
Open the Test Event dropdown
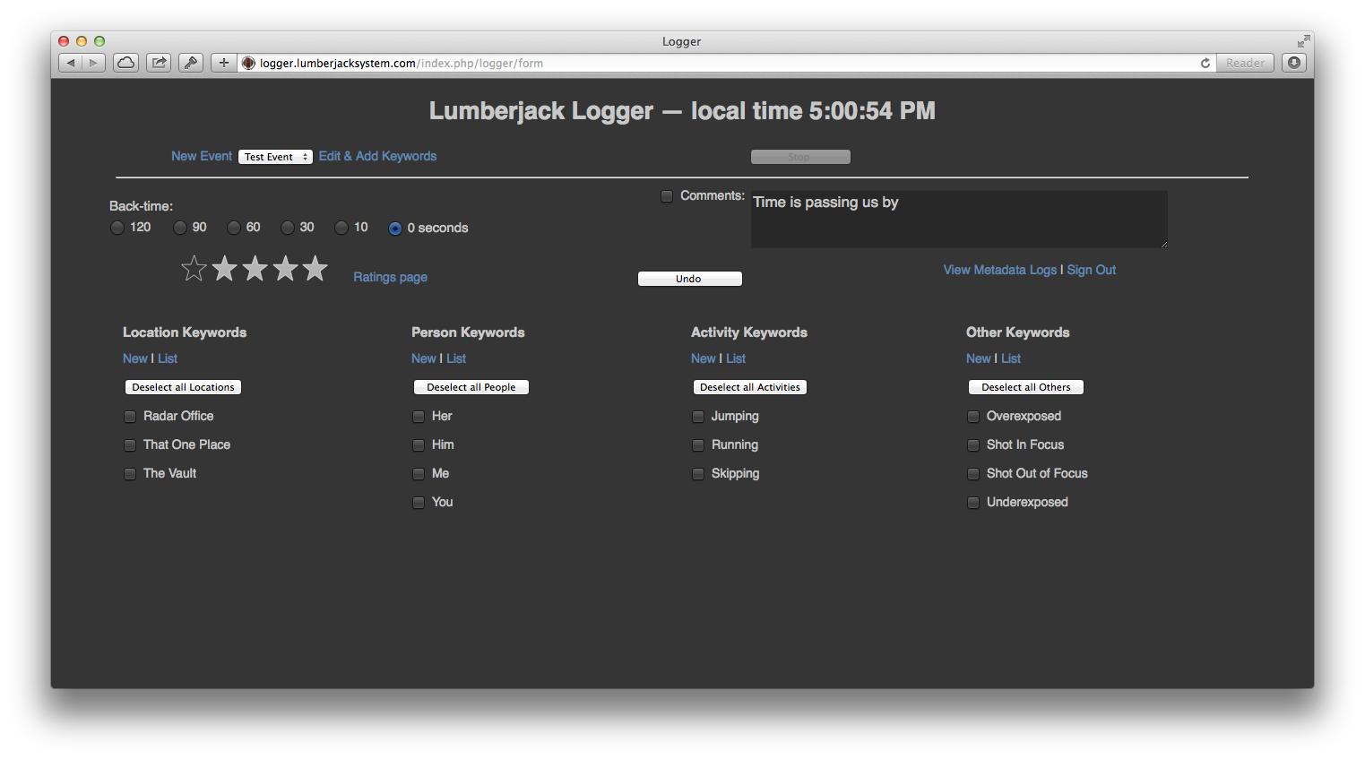coord(275,156)
